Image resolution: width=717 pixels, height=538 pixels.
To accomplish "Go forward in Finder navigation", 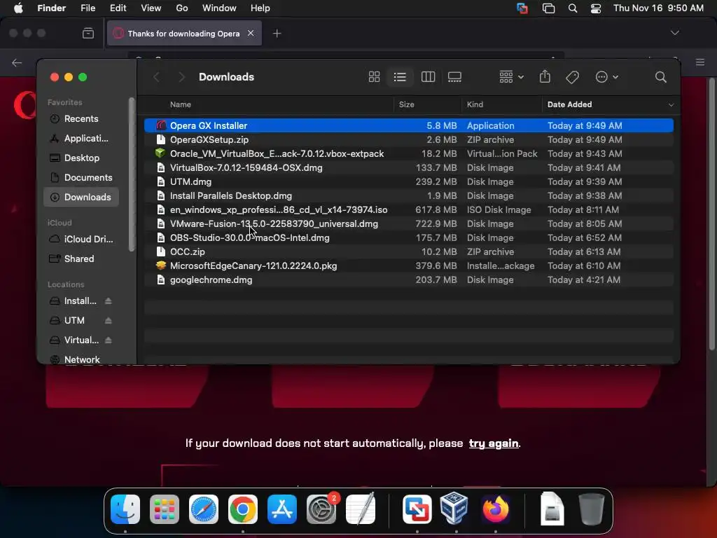I will pos(181,77).
